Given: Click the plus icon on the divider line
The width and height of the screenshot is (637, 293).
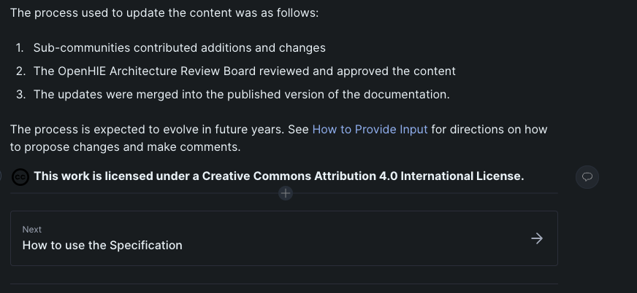Looking at the screenshot, I should tap(286, 193).
